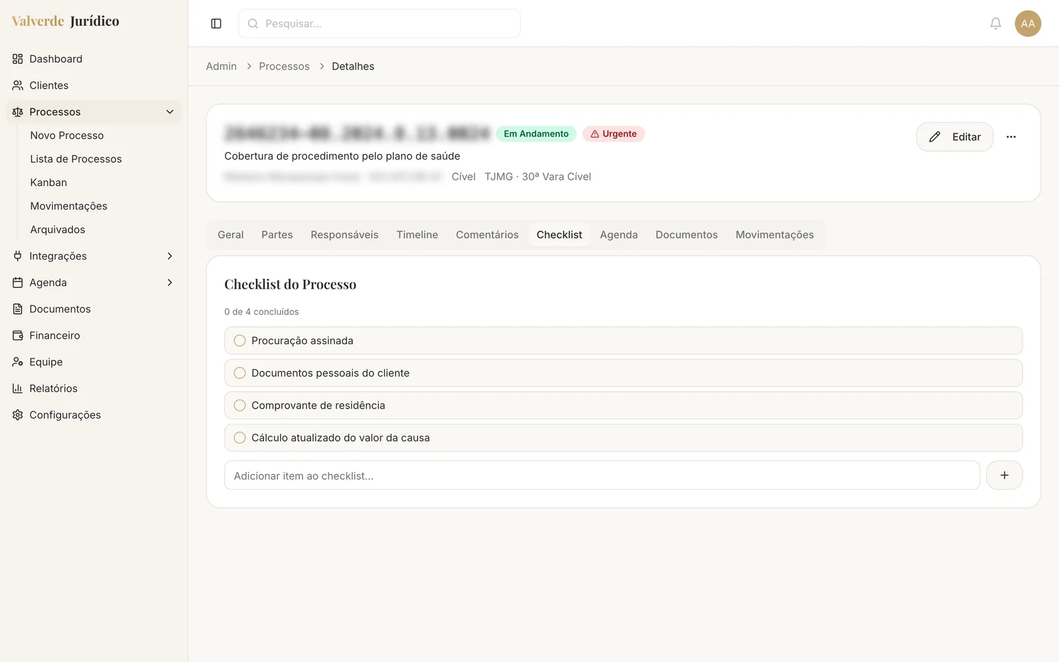Open Lista de Processos
Screen dimensions: 1059x662
pos(76,159)
